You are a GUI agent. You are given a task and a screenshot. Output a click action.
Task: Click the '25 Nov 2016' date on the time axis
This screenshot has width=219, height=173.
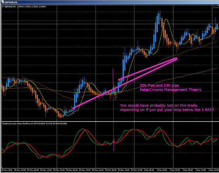7,170
